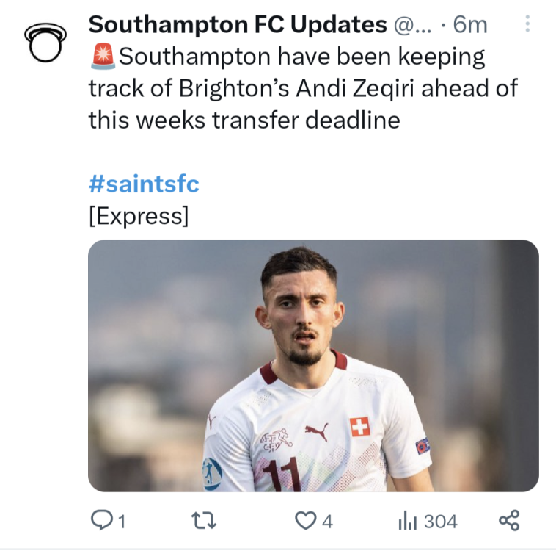Reply using the speech bubble icon
Viewport: 556px width, 551px height.
[100, 521]
